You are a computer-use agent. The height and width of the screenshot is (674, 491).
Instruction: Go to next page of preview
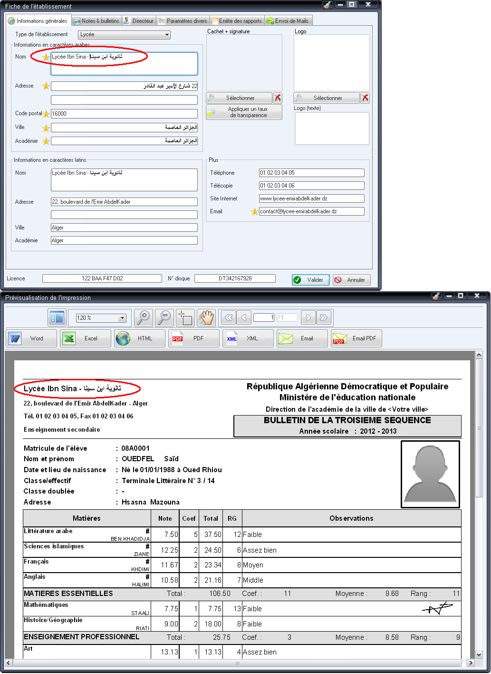[x=308, y=317]
